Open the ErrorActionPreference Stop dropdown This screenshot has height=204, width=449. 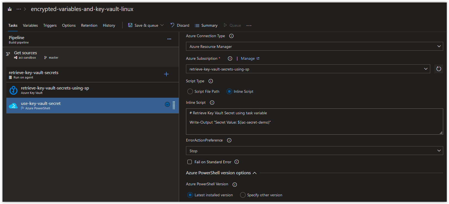pyautogui.click(x=315, y=151)
